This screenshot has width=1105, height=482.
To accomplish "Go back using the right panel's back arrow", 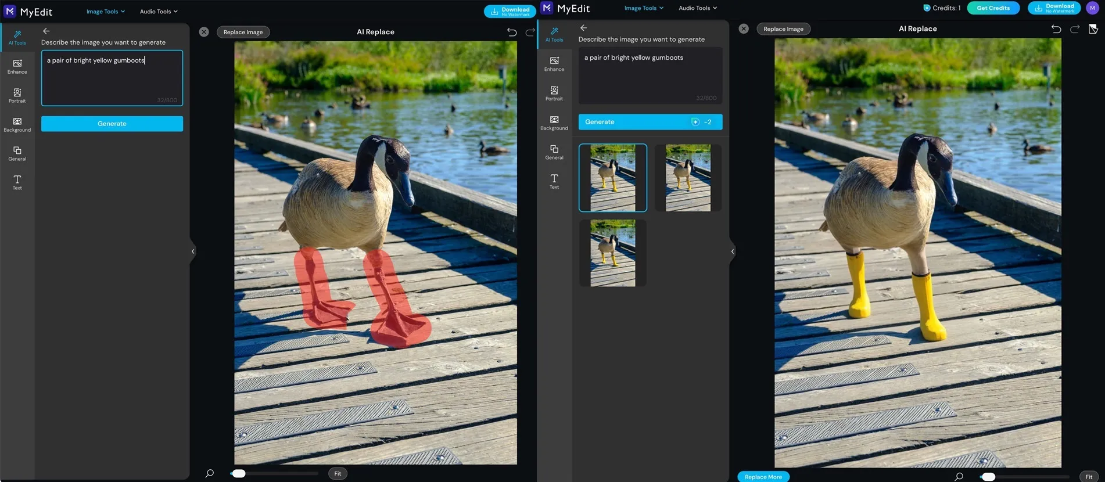I will [x=584, y=28].
